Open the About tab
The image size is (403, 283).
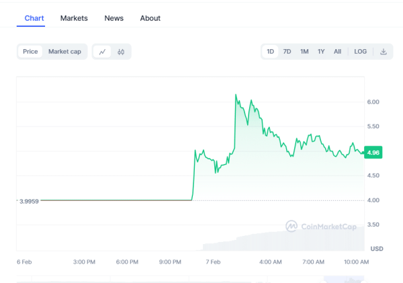150,18
